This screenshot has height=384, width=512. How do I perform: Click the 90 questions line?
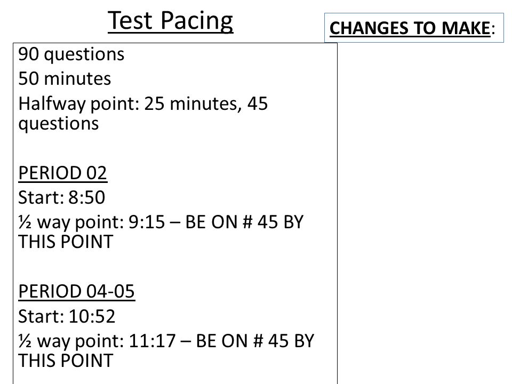[x=71, y=54]
